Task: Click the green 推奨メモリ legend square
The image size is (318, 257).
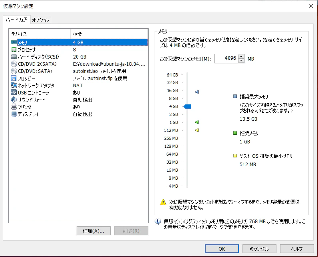Action: coord(235,133)
